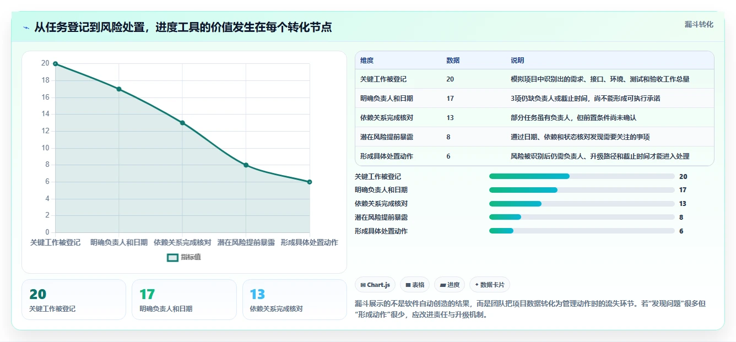
Task: Click table cell 形成具体处置动作
Action: point(387,156)
